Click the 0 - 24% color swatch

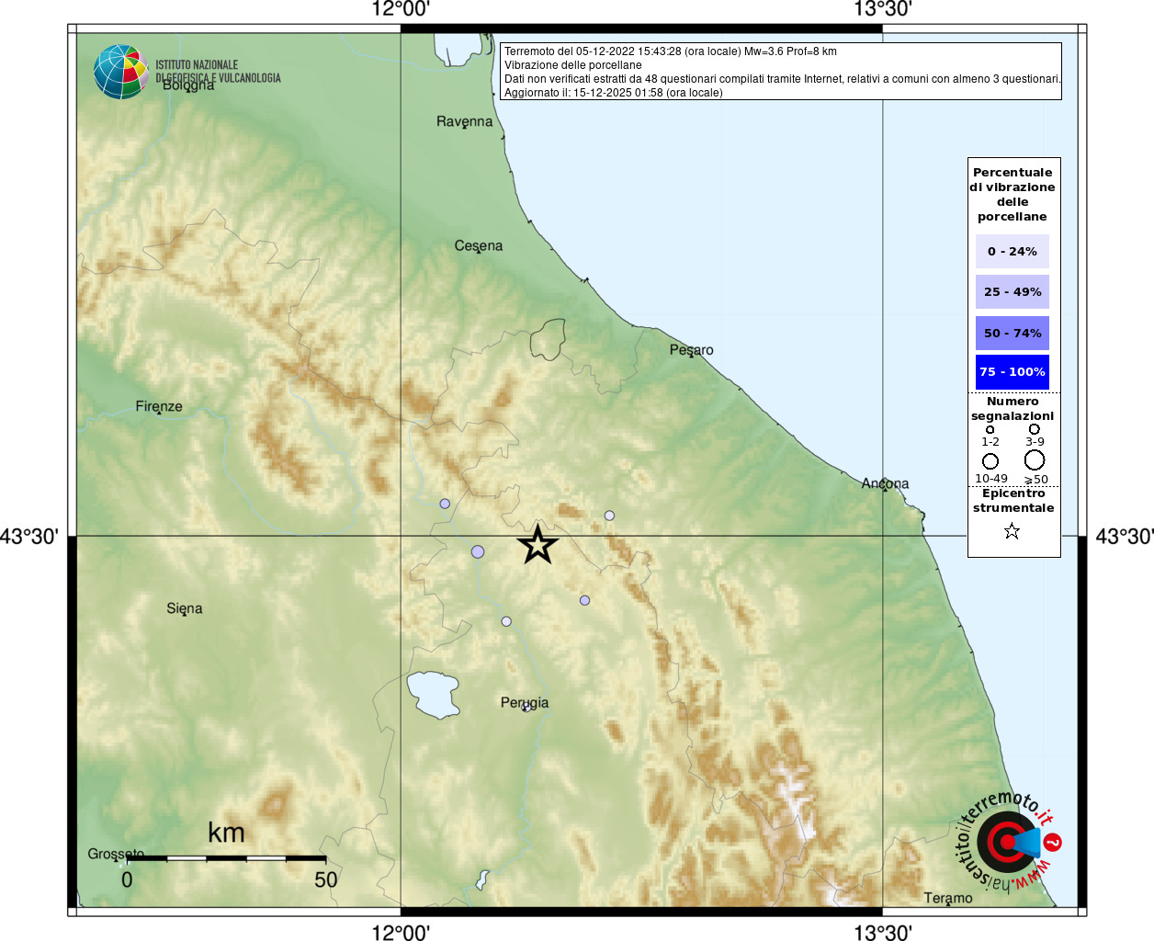[x=1013, y=251]
